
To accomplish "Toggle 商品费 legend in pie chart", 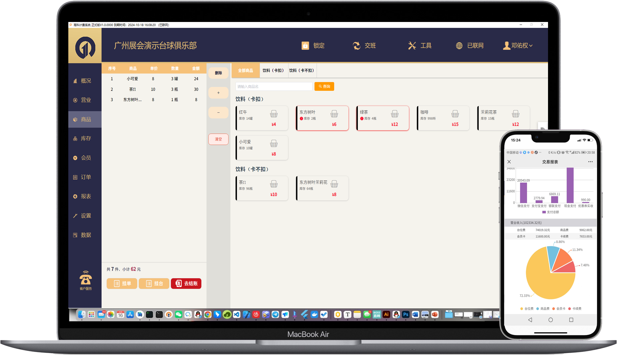I will tap(543, 309).
